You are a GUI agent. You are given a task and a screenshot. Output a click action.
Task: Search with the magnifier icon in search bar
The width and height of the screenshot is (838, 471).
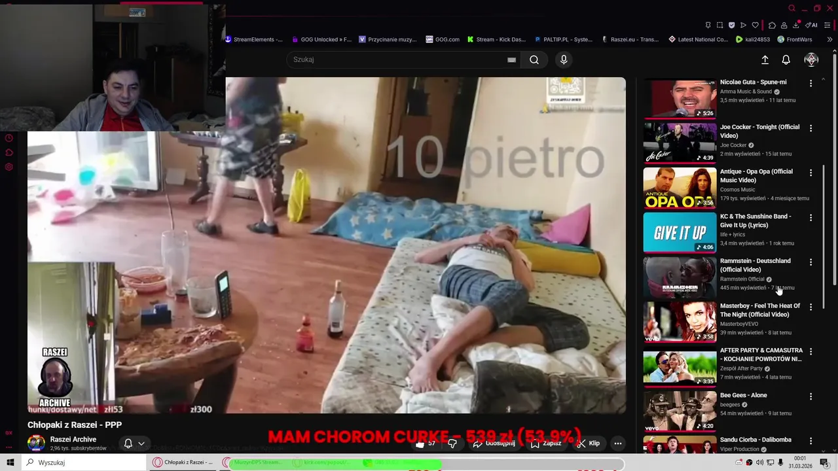(534, 60)
